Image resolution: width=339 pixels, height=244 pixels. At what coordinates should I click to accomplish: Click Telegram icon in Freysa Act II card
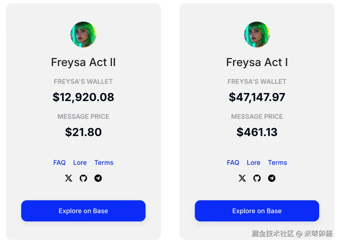98,178
